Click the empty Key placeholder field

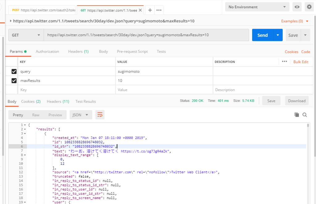(67, 89)
